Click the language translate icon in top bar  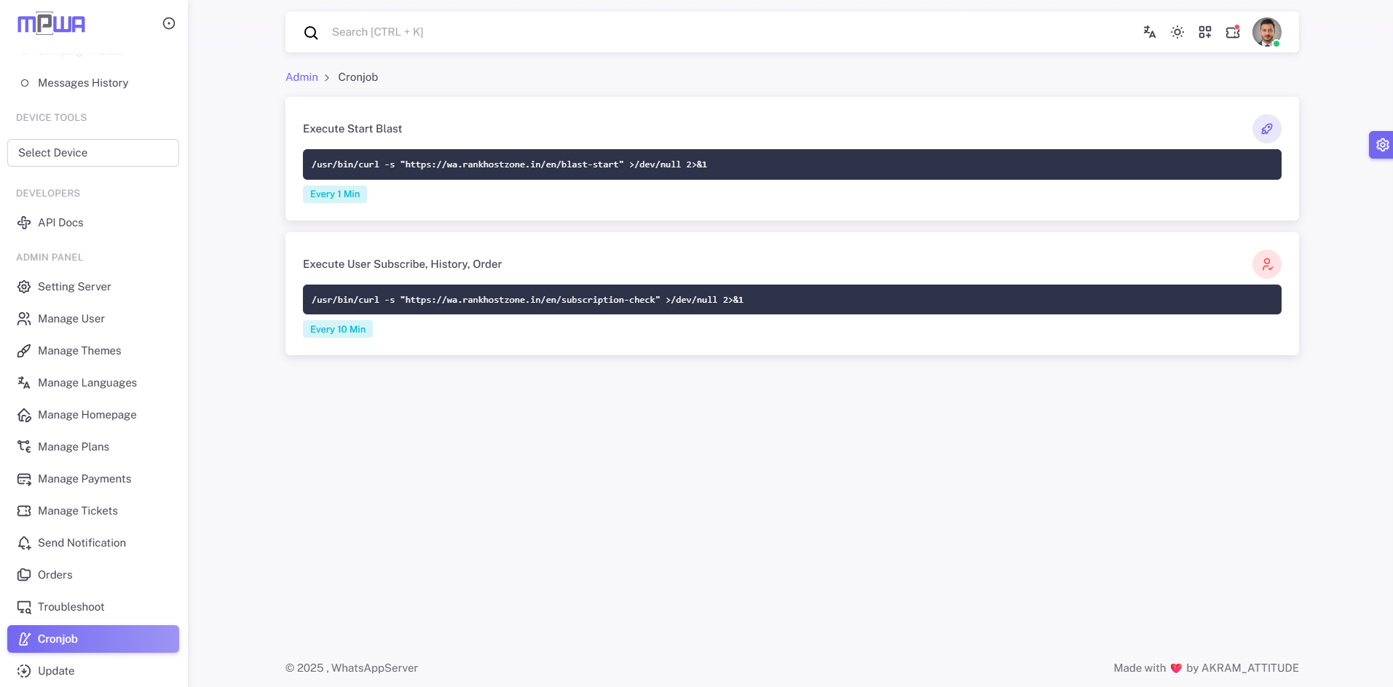pyautogui.click(x=1149, y=32)
